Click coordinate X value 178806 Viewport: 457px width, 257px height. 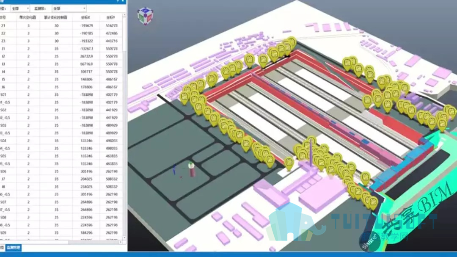coord(86,87)
